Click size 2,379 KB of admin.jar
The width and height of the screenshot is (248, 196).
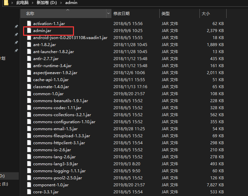[215, 31]
